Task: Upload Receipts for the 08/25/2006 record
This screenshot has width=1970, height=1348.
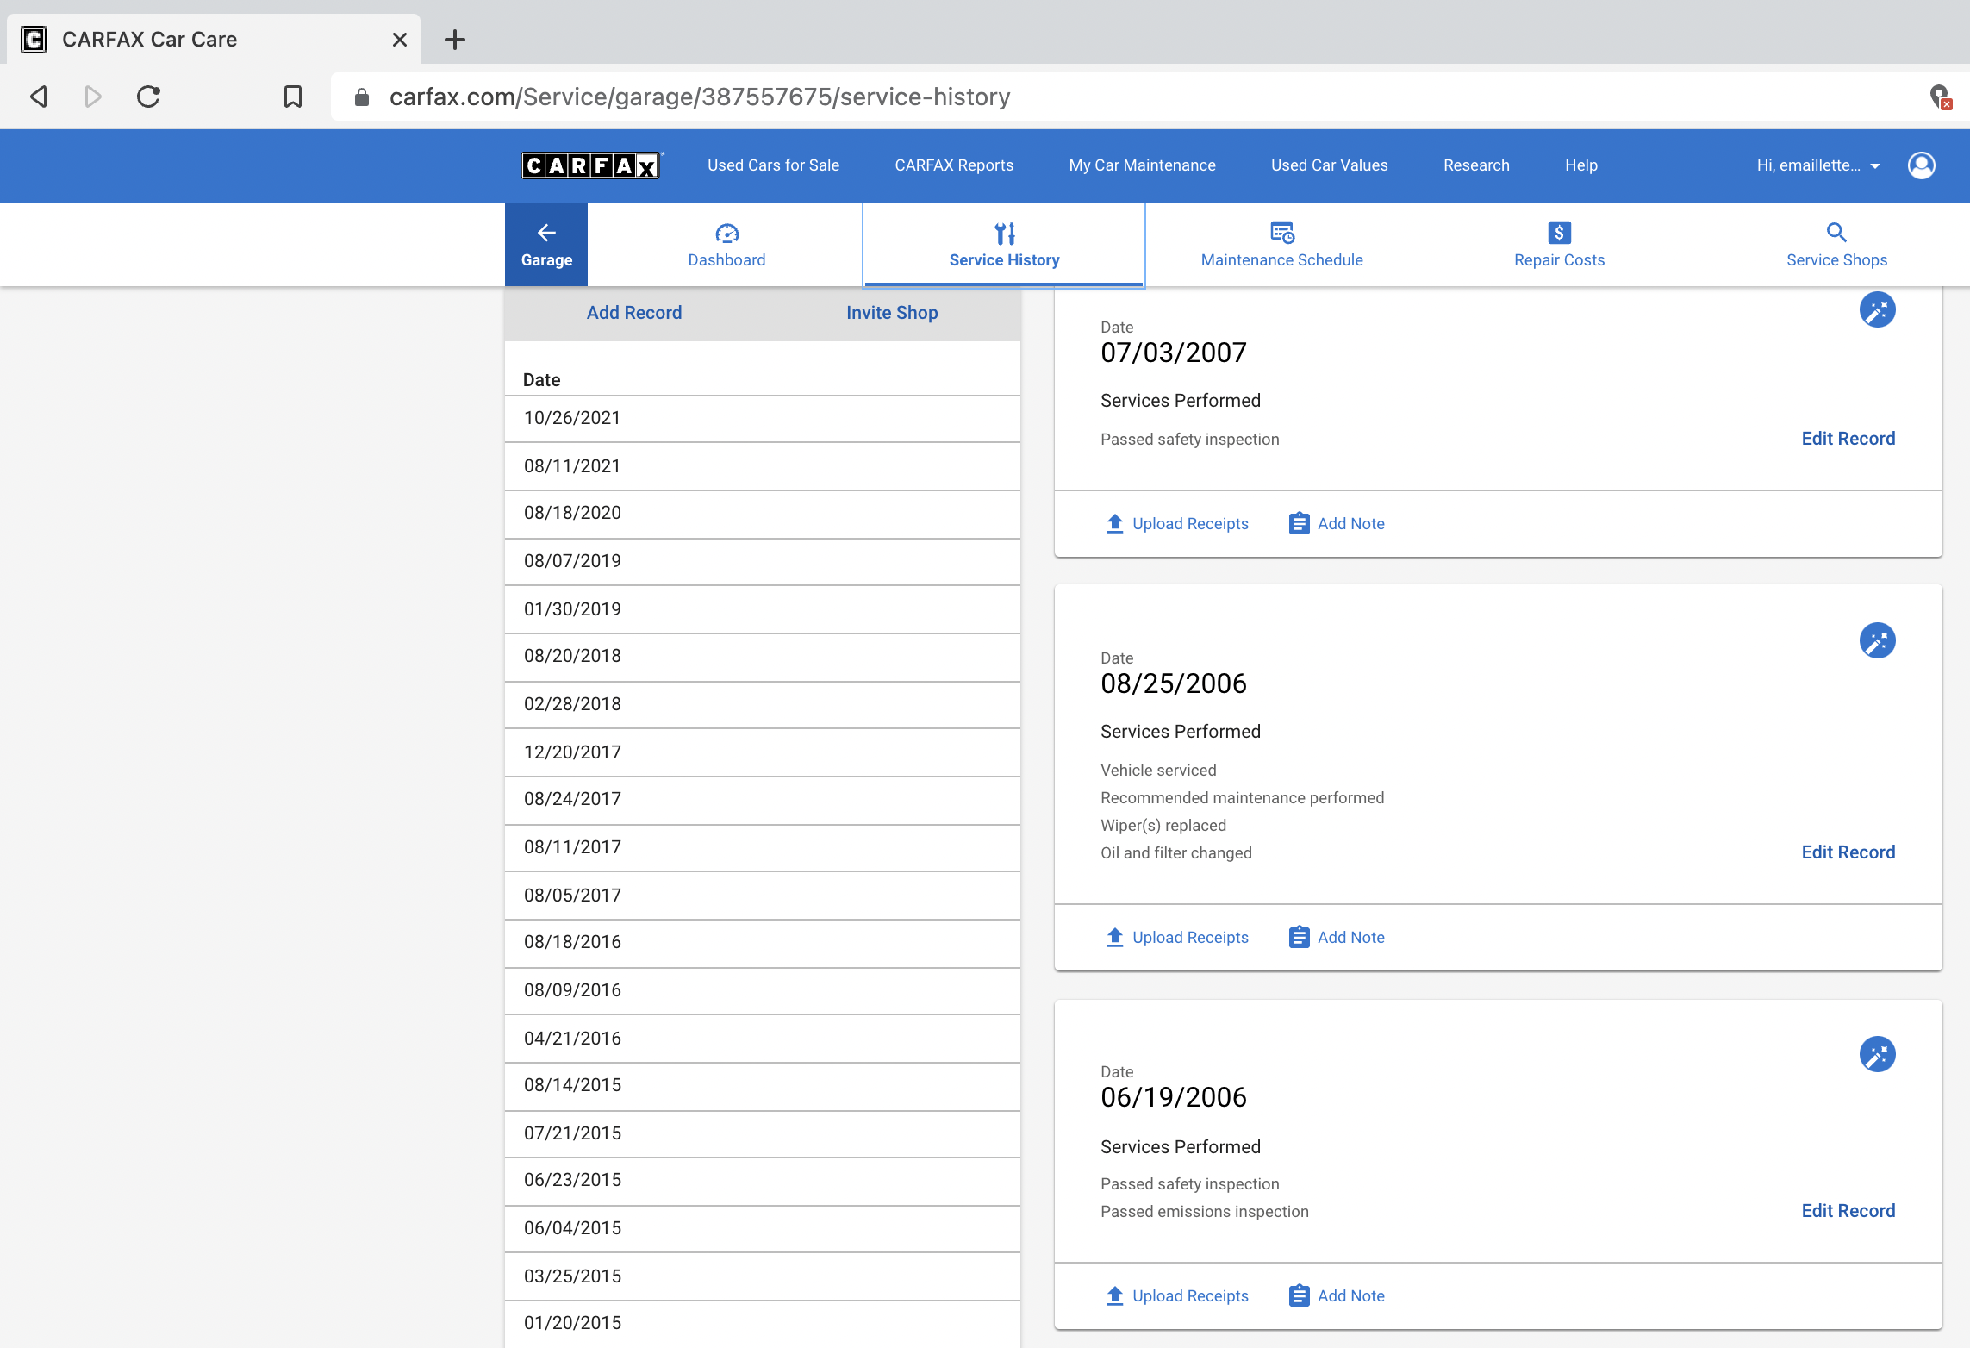Action: tap(1177, 938)
